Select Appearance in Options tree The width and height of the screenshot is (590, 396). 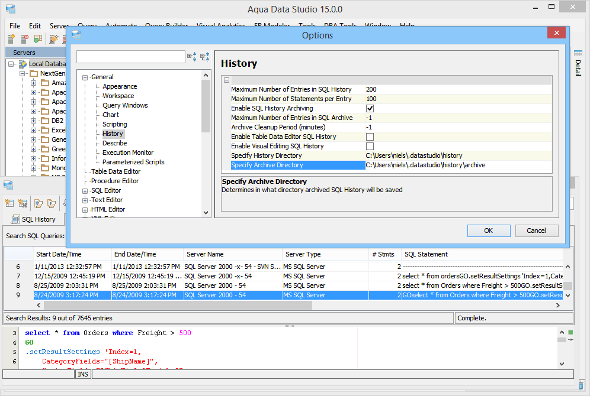[120, 86]
